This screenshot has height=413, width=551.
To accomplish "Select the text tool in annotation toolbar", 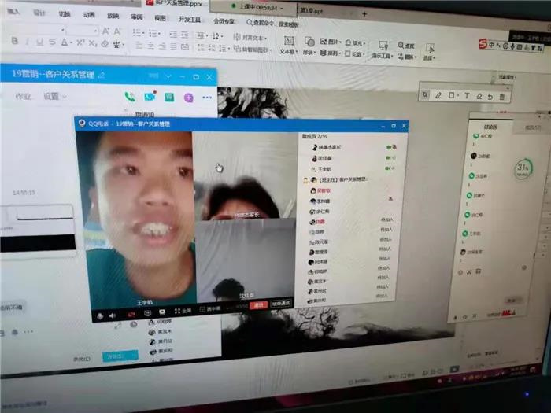I will pyautogui.click(x=466, y=95).
